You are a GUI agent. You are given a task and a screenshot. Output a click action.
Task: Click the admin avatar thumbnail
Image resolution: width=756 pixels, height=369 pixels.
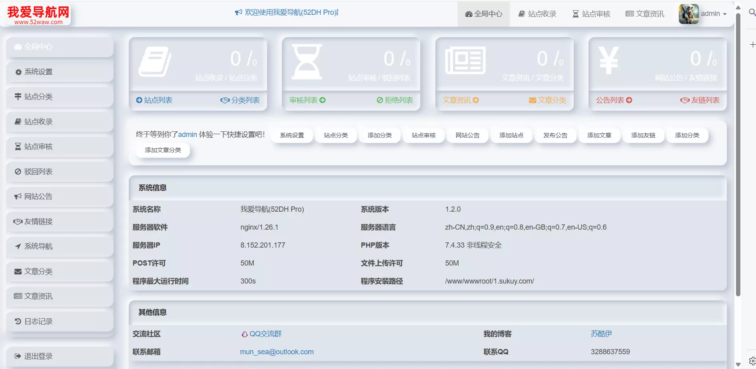(688, 13)
